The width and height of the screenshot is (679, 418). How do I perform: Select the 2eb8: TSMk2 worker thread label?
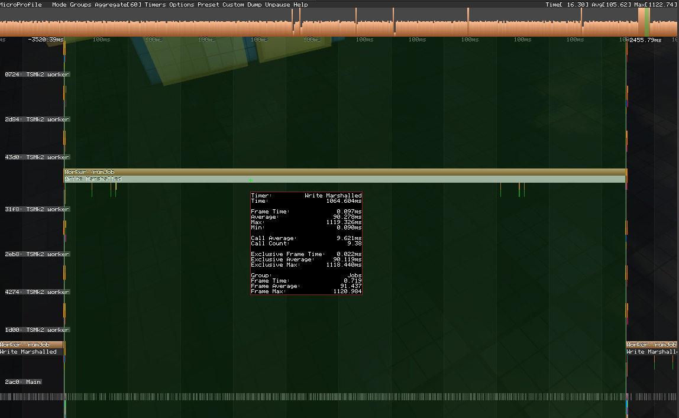pyautogui.click(x=37, y=254)
